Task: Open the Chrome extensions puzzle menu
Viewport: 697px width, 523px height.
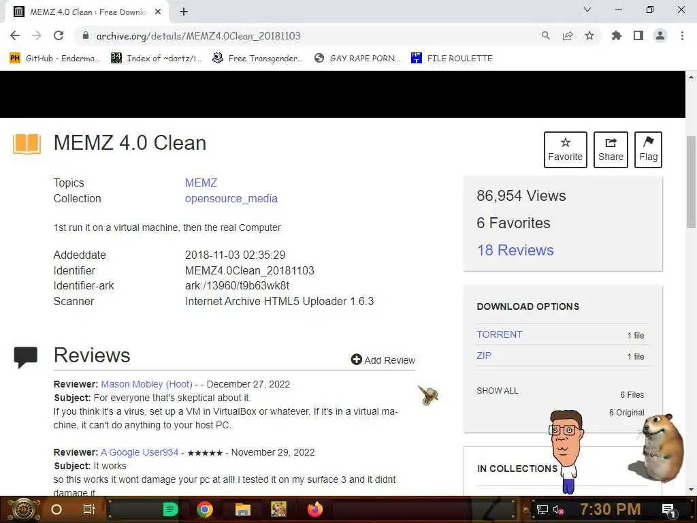Action: (616, 35)
